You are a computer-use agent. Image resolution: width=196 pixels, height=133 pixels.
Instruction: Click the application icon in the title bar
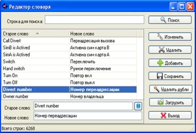[5, 7]
